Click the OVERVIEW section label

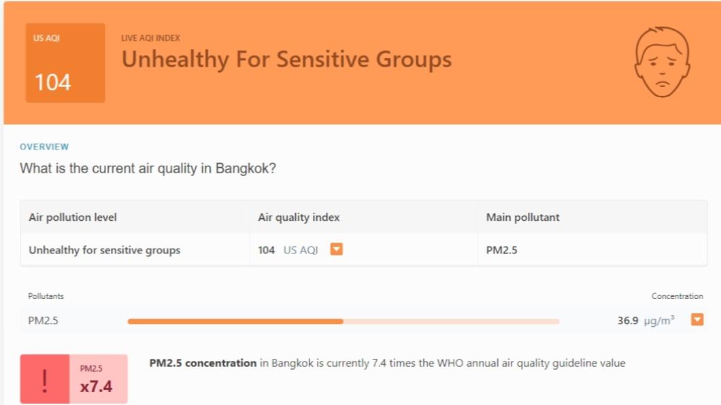[x=44, y=147]
